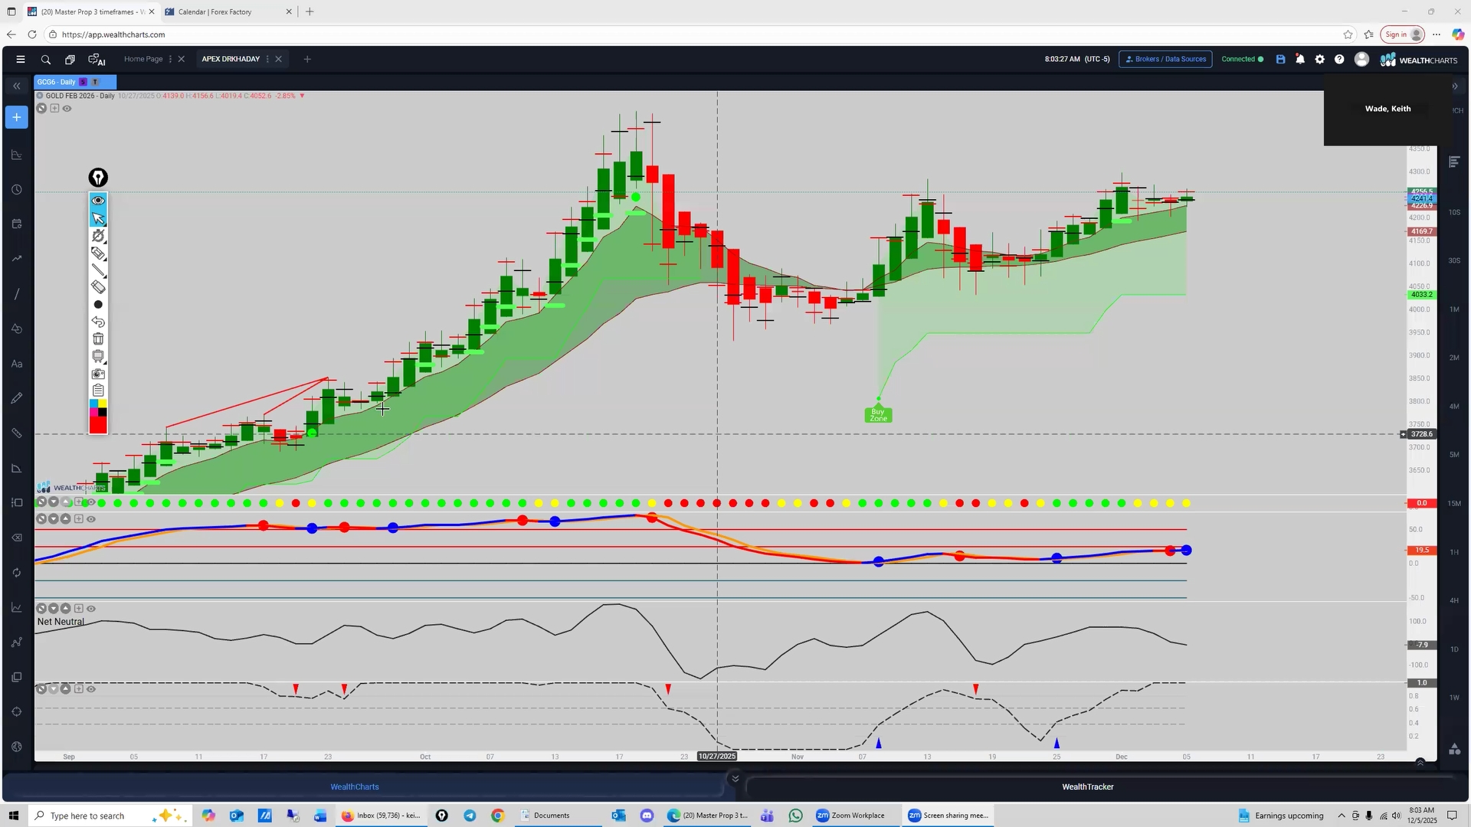This screenshot has width=1471, height=827.
Task: Pick the red color swatch in palette
Action: click(x=98, y=426)
